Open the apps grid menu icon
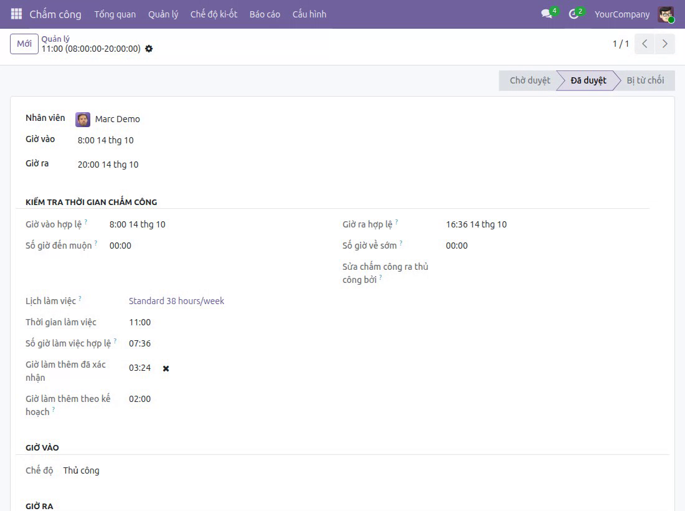685x511 pixels. tap(16, 14)
